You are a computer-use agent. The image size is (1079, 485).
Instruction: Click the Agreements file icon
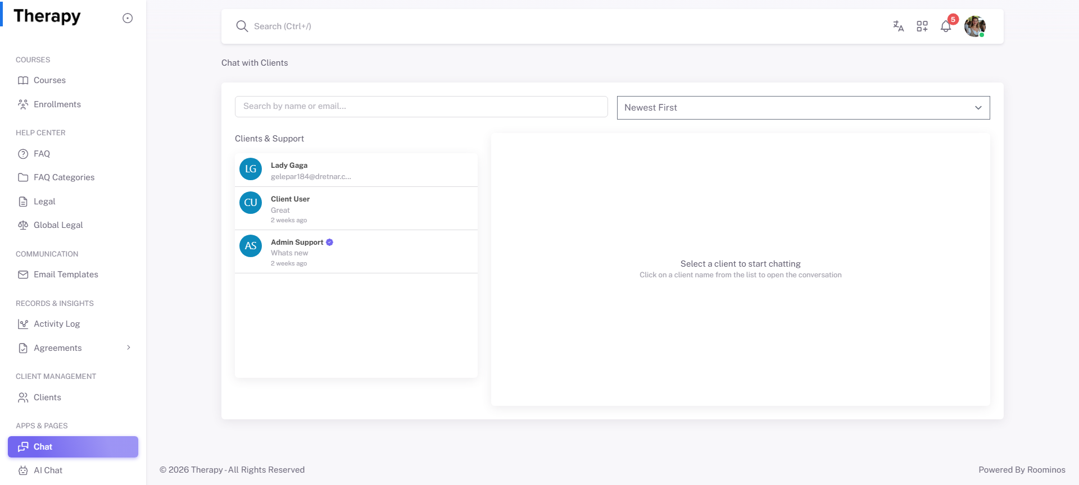[x=23, y=348]
